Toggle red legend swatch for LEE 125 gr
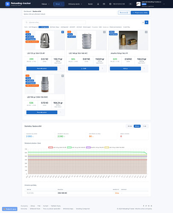Image resolution: width=173 pixels, height=213 pixels. click(50, 147)
